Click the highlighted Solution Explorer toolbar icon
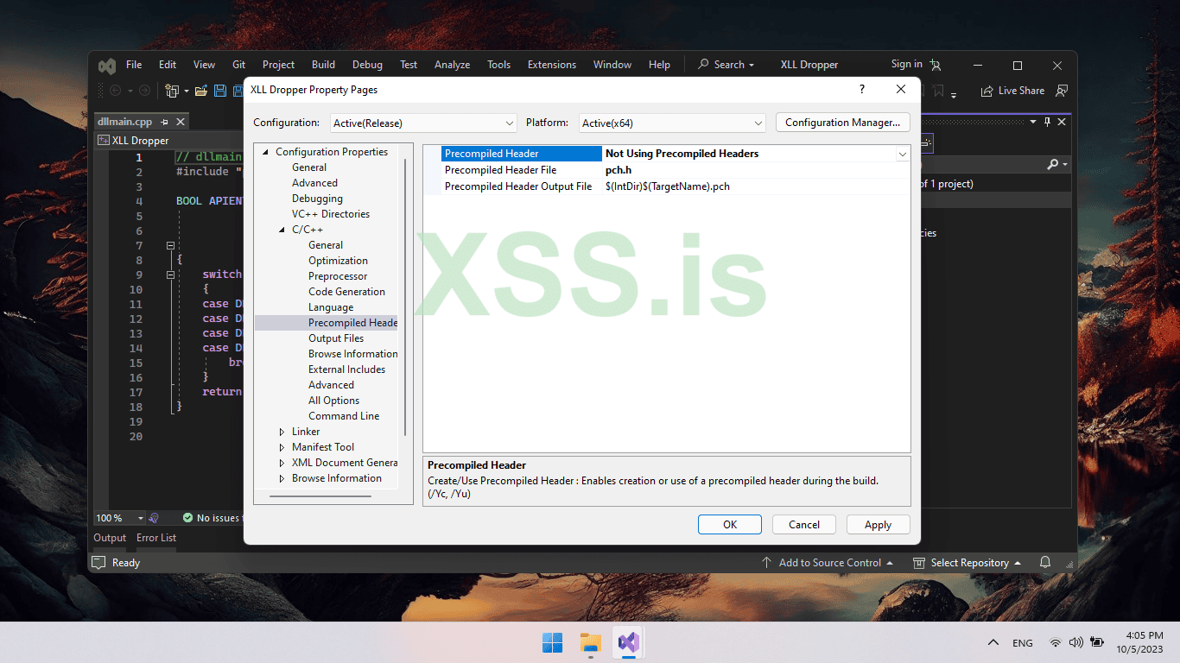 pyautogui.click(x=927, y=142)
